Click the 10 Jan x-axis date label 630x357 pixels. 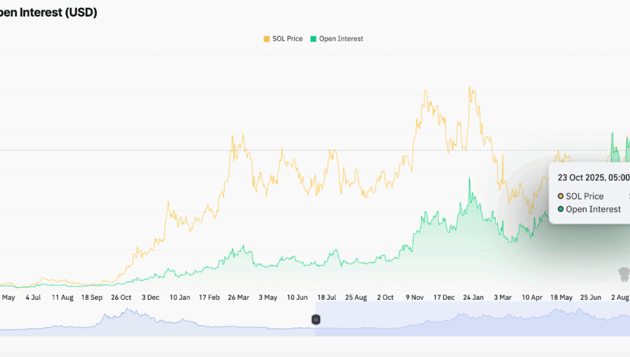180,297
